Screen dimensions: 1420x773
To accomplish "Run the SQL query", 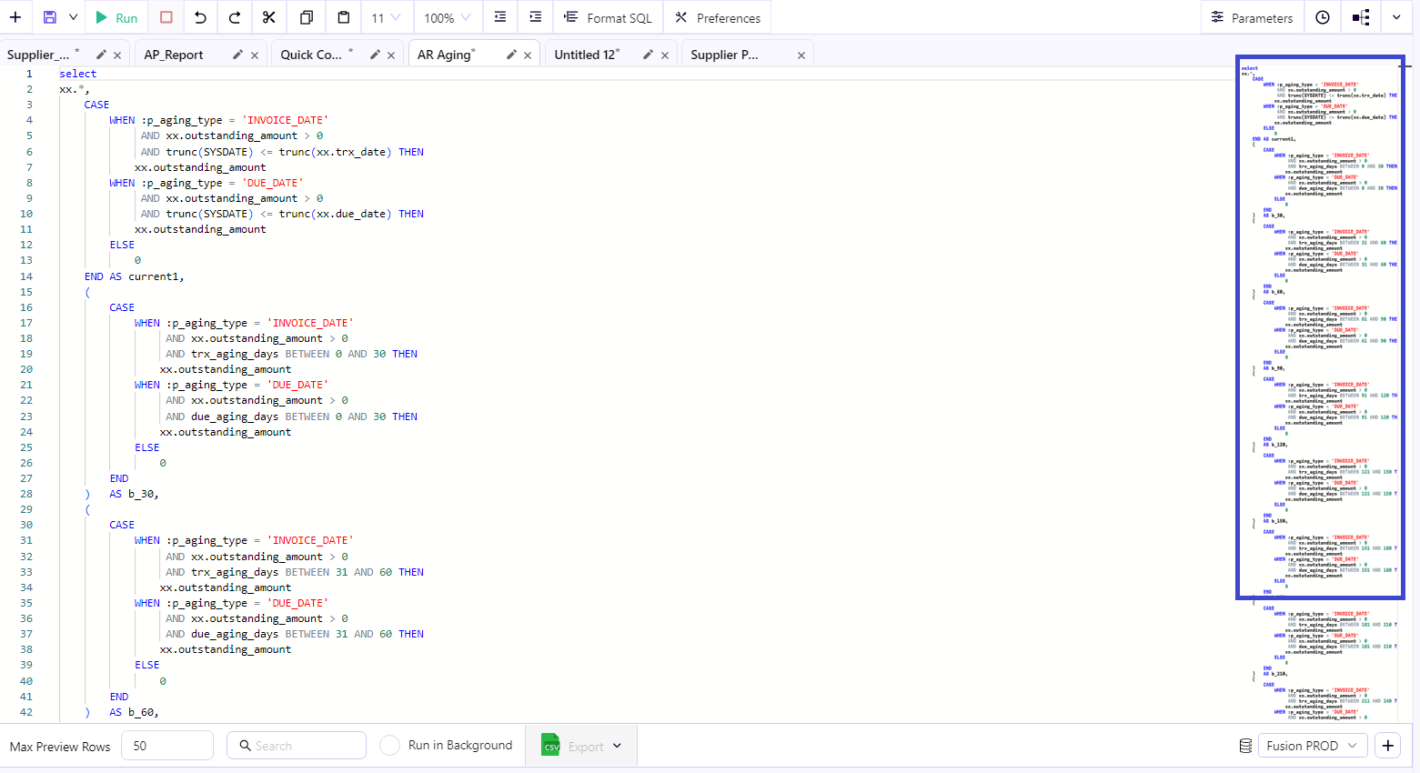I will coord(116,17).
